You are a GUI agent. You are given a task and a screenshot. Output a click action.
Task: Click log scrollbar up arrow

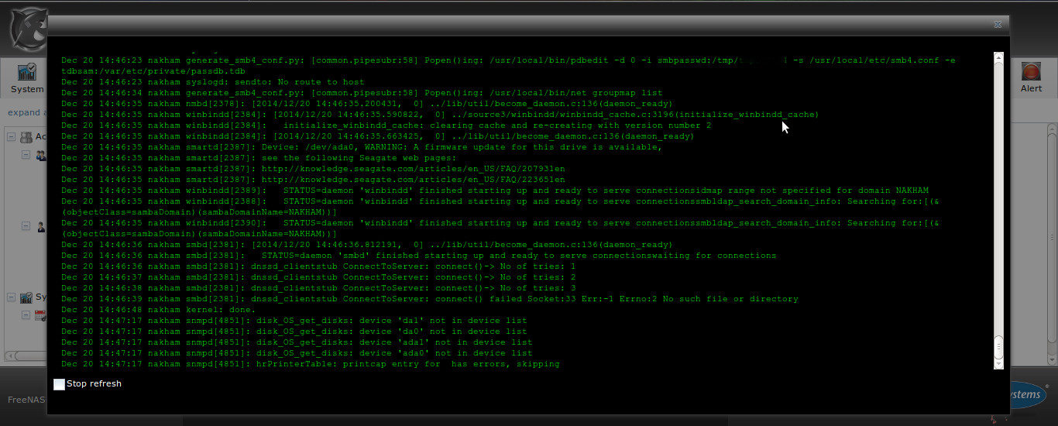(998, 57)
